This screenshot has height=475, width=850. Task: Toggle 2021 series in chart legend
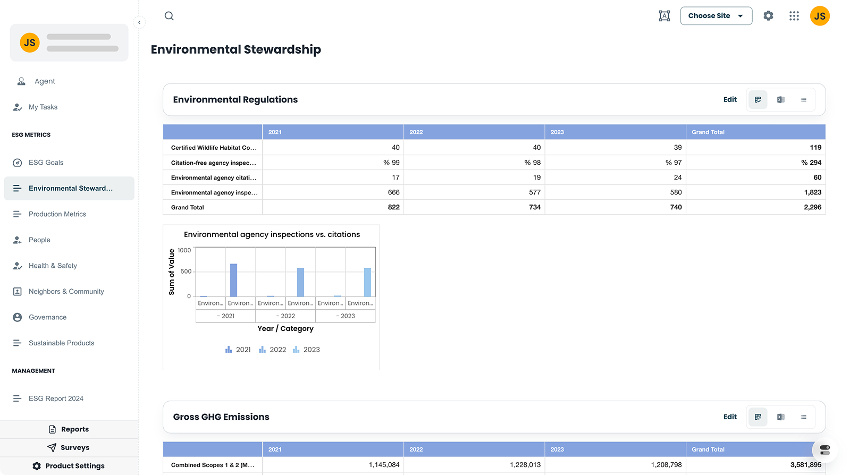(x=238, y=350)
